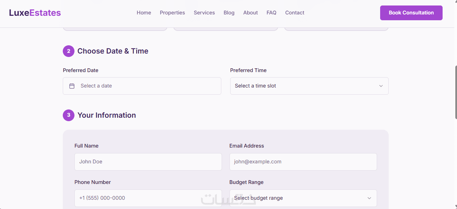Visit the About page link
Screen dimensions: 457x209
(x=250, y=13)
